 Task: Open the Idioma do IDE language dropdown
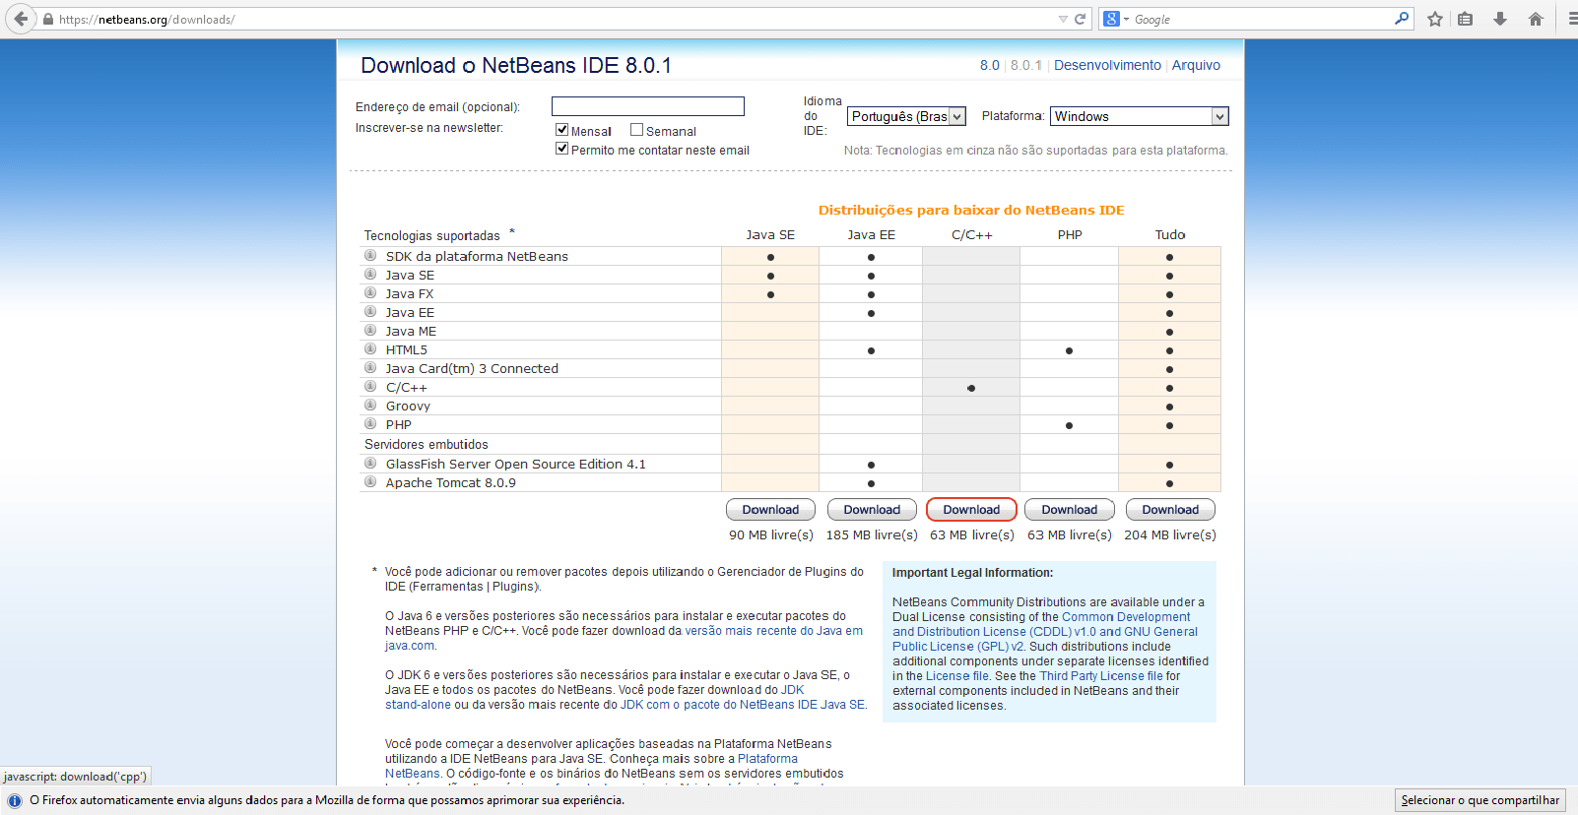point(906,116)
